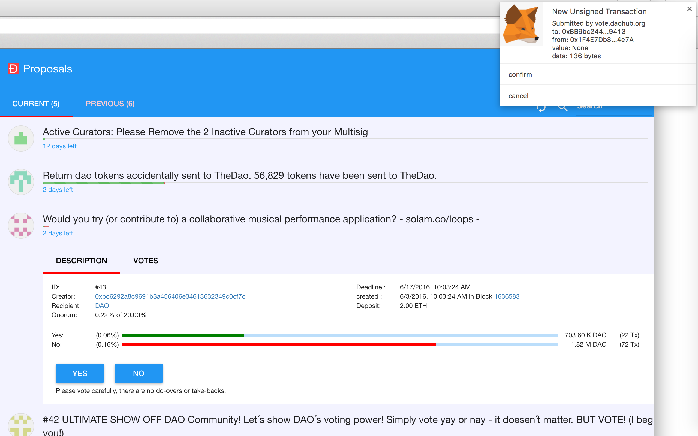Click the yellow identicon of proposal #42
This screenshot has height=436, width=698.
click(x=21, y=425)
